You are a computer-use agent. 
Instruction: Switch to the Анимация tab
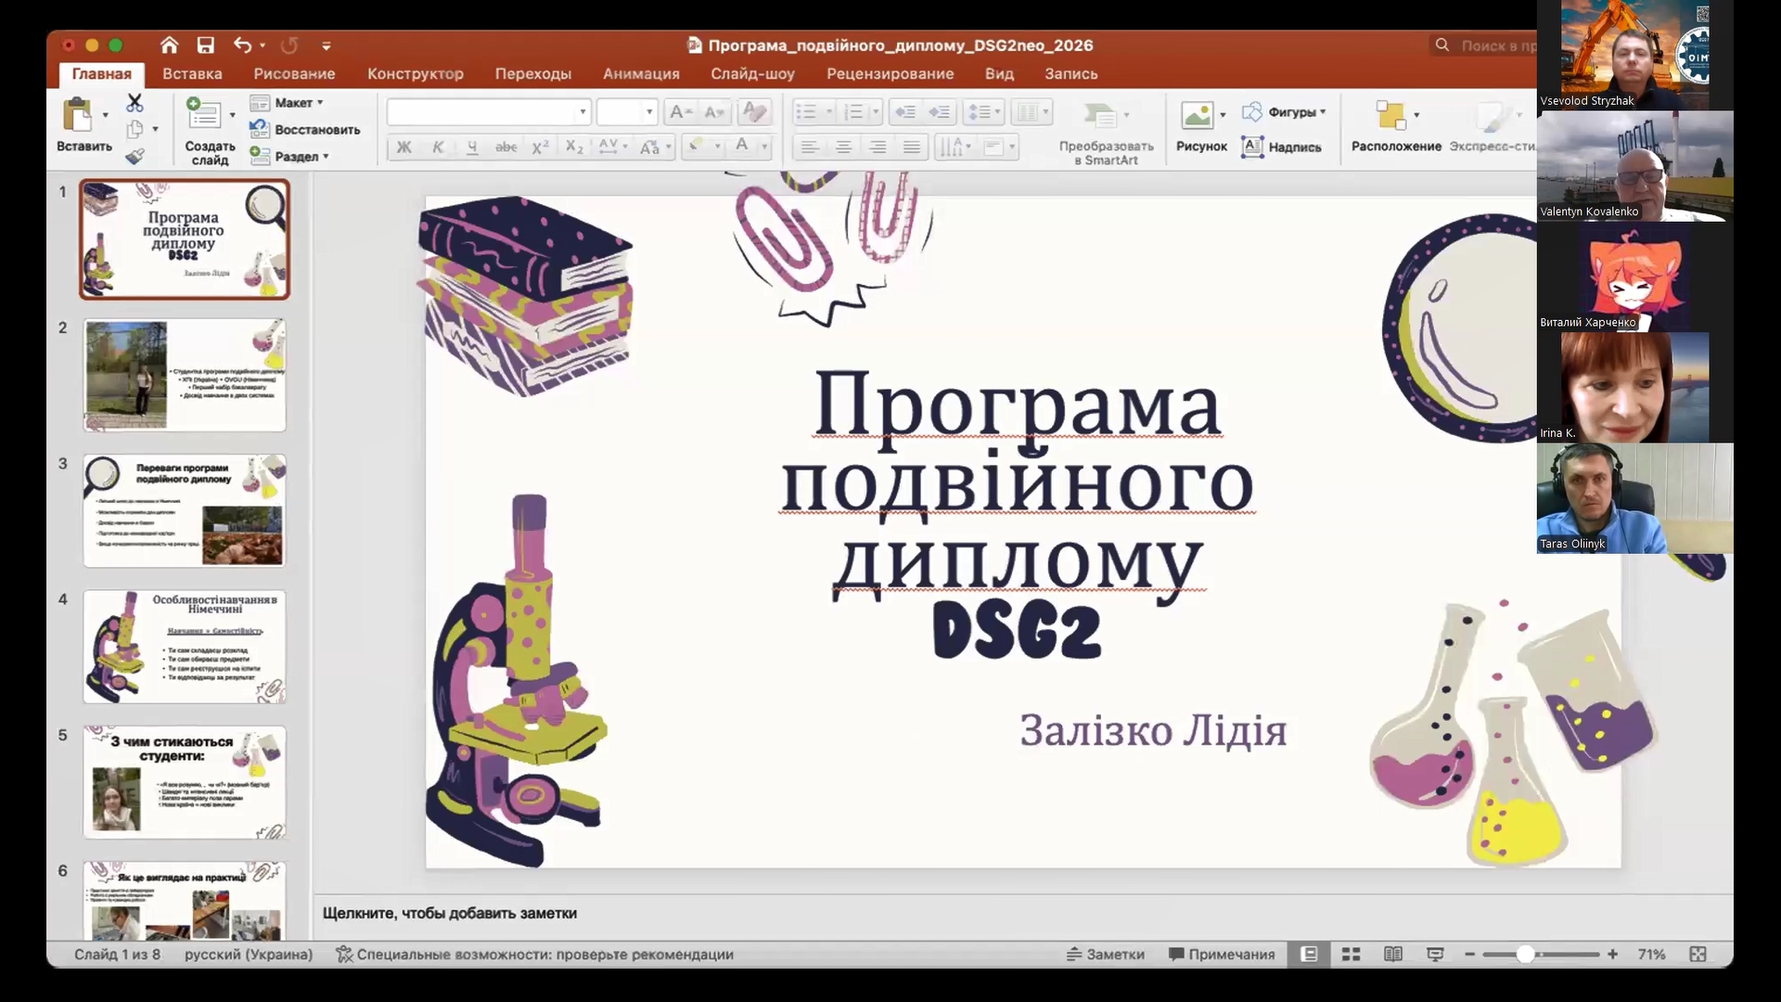pos(641,73)
